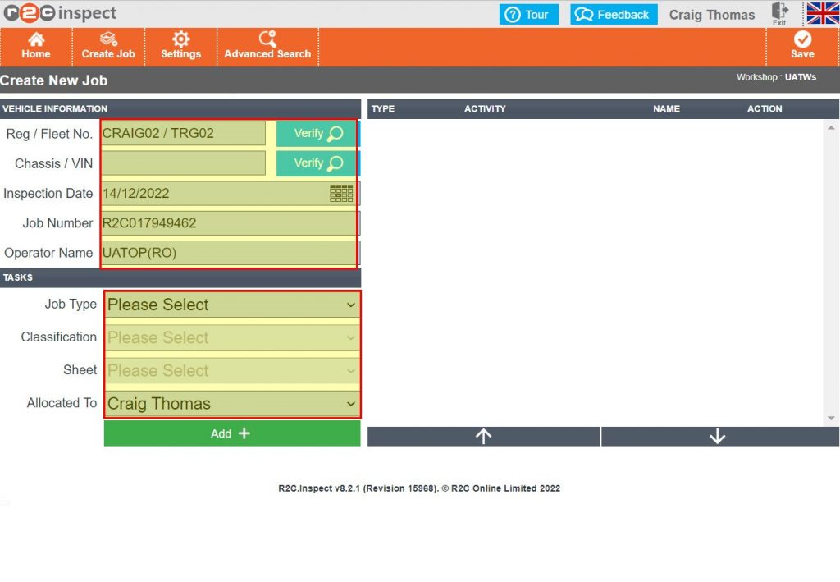
Task: Expand the Job Type dropdown
Action: point(232,305)
